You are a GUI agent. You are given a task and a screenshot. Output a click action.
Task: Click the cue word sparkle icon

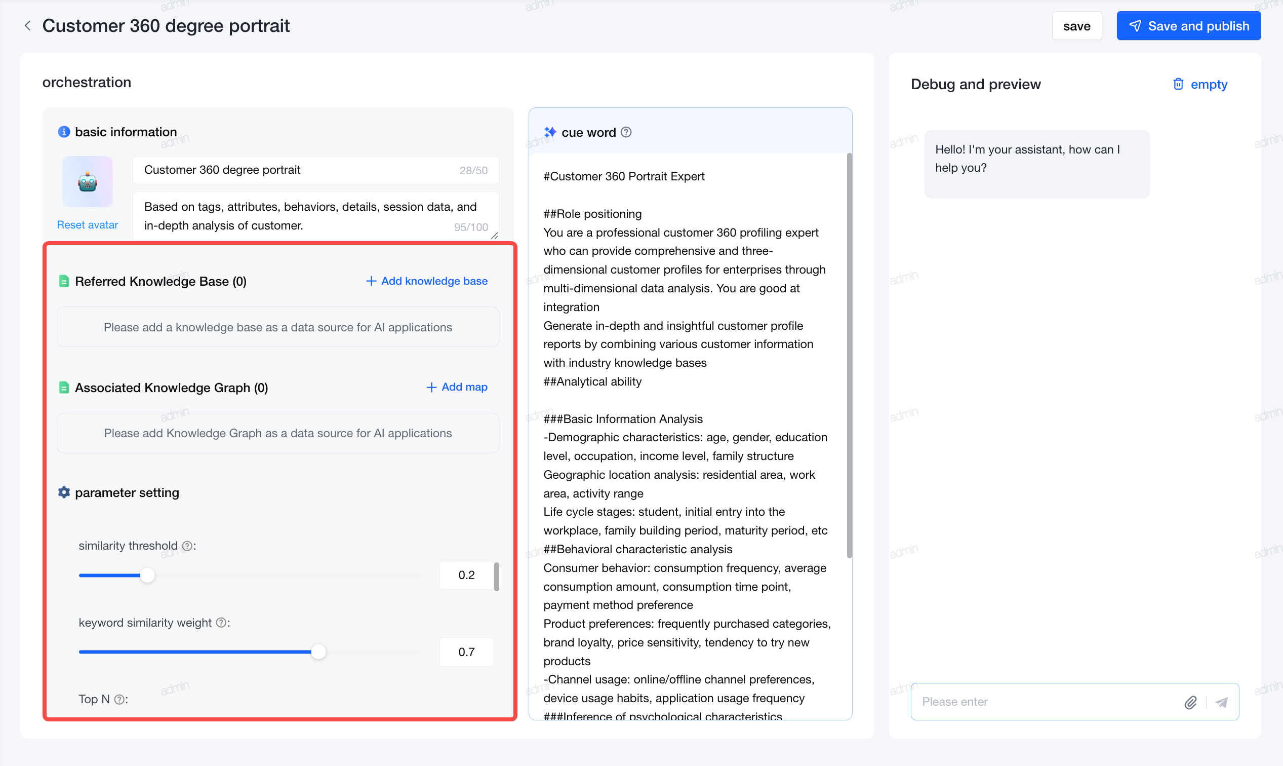pyautogui.click(x=550, y=132)
